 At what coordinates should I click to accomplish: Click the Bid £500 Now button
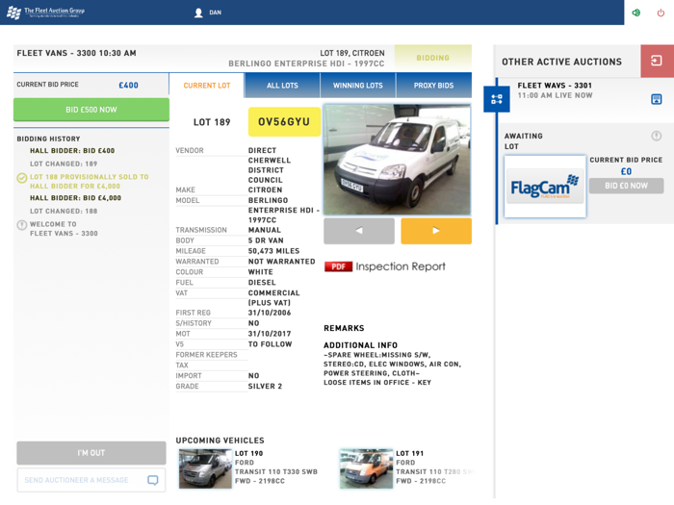91,110
